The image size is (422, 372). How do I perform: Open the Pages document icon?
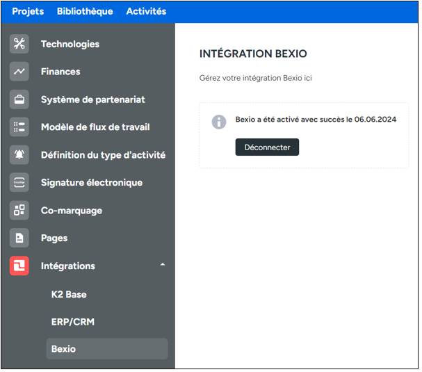19,238
